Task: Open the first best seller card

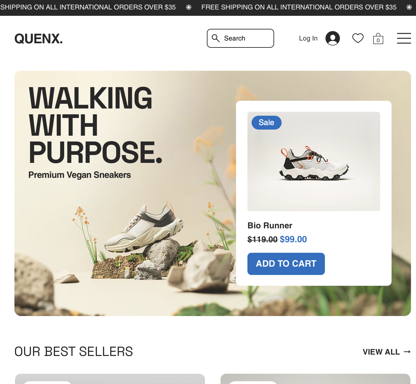Action: point(110,379)
